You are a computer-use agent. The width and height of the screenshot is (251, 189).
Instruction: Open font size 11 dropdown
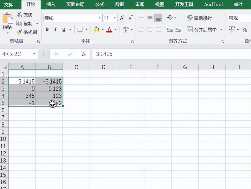tap(115, 18)
